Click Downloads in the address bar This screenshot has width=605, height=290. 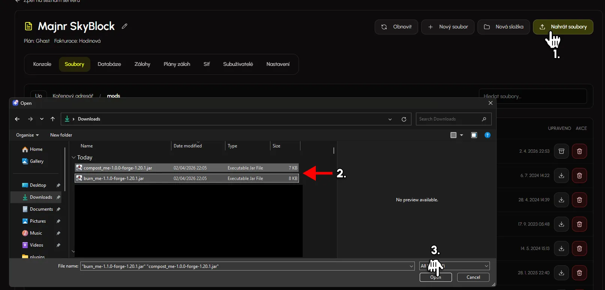[89, 119]
